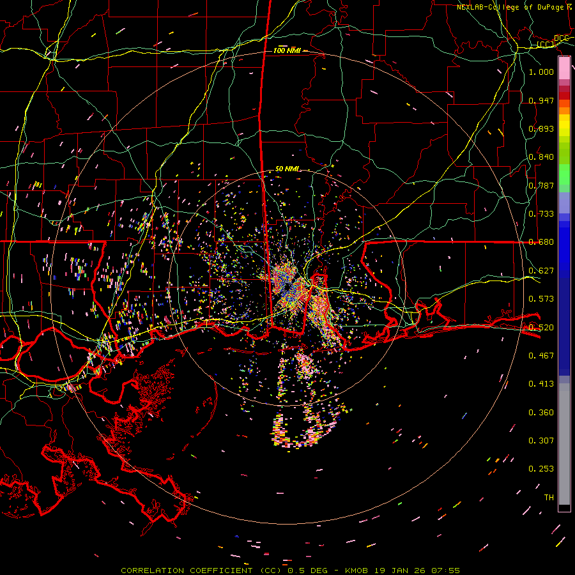Click the 0.787 scale value
This screenshot has height=575, width=575.
tap(541, 185)
